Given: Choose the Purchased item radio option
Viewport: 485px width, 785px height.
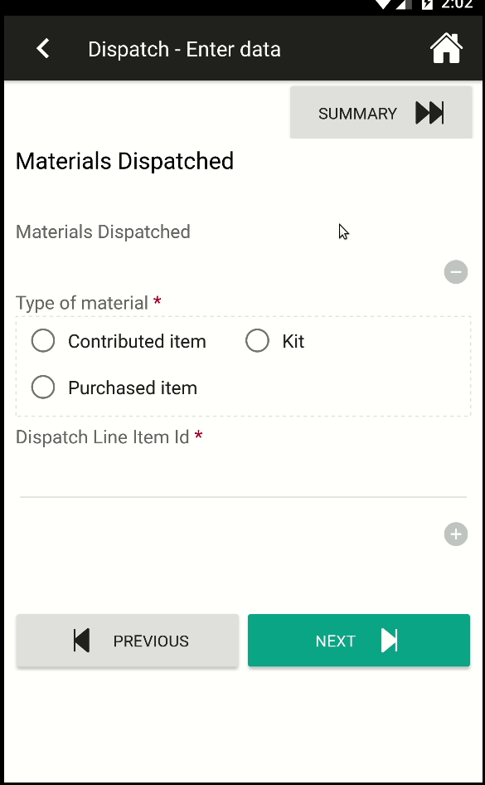Looking at the screenshot, I should (x=43, y=388).
